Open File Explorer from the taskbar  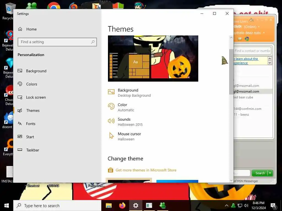109,206
